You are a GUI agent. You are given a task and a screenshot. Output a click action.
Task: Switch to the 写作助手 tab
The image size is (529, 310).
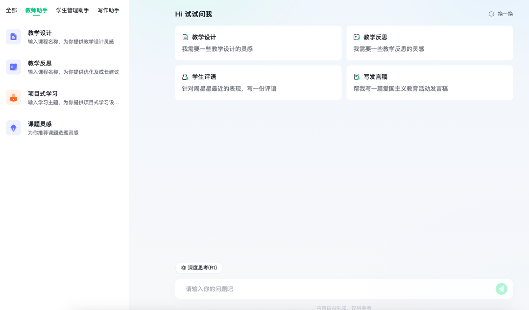coord(108,10)
